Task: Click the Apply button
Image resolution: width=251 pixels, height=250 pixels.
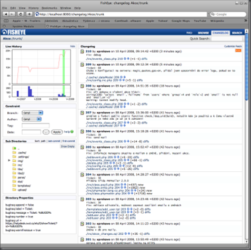Action: [x=57, y=132]
